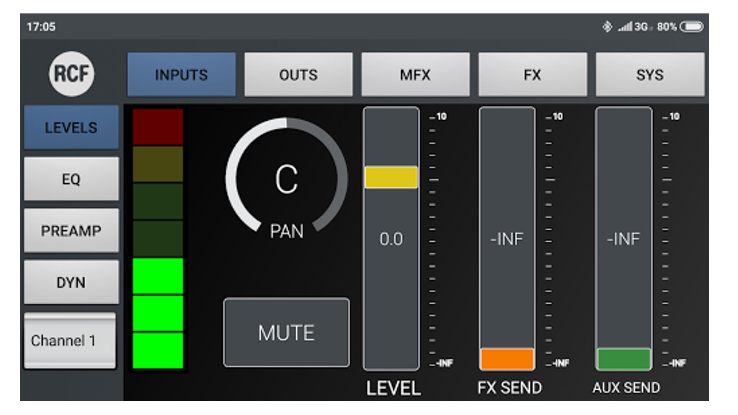
Task: Click the 0.0 level value
Action: click(391, 239)
